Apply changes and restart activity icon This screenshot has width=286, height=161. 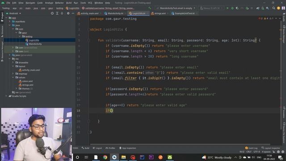coord(247,8)
